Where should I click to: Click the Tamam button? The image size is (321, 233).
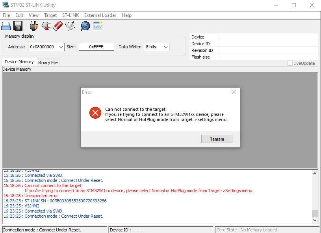click(217, 139)
